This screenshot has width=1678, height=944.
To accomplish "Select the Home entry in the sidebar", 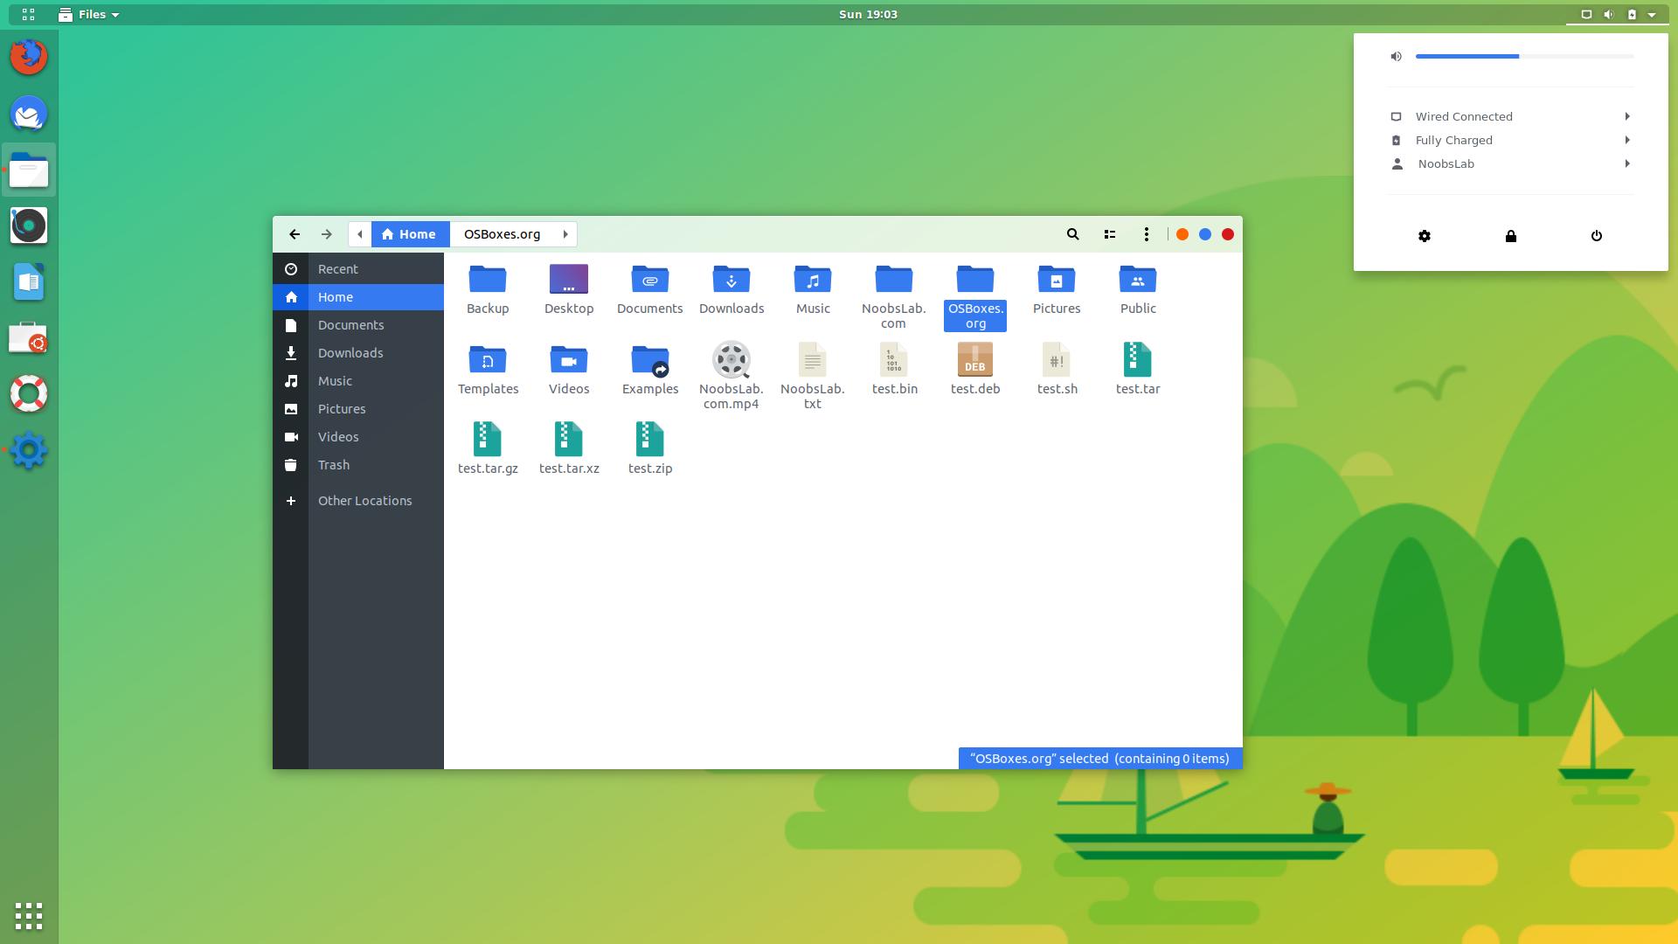I will coord(335,296).
